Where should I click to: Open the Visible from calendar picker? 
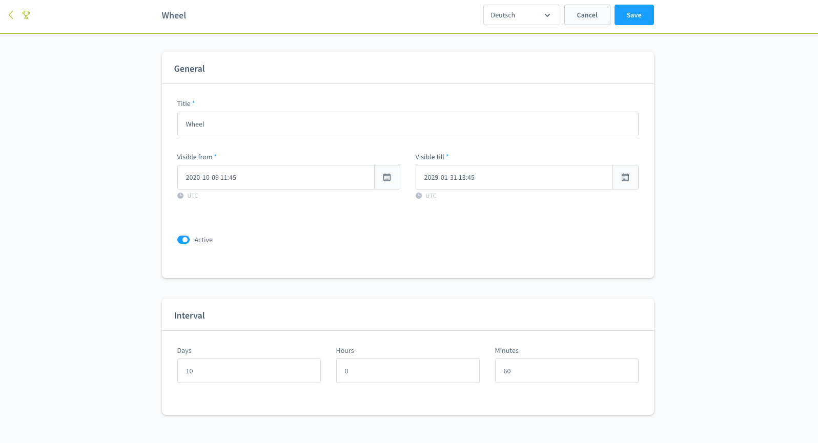[387, 177]
